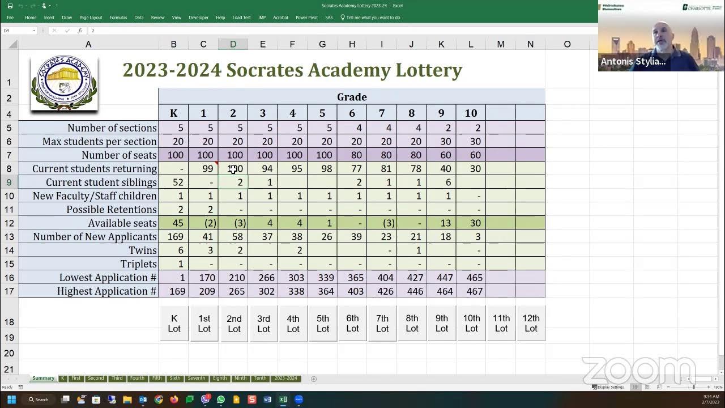This screenshot has width=725, height=408.
Task: Open Word from taskbar
Action: pyautogui.click(x=267, y=399)
